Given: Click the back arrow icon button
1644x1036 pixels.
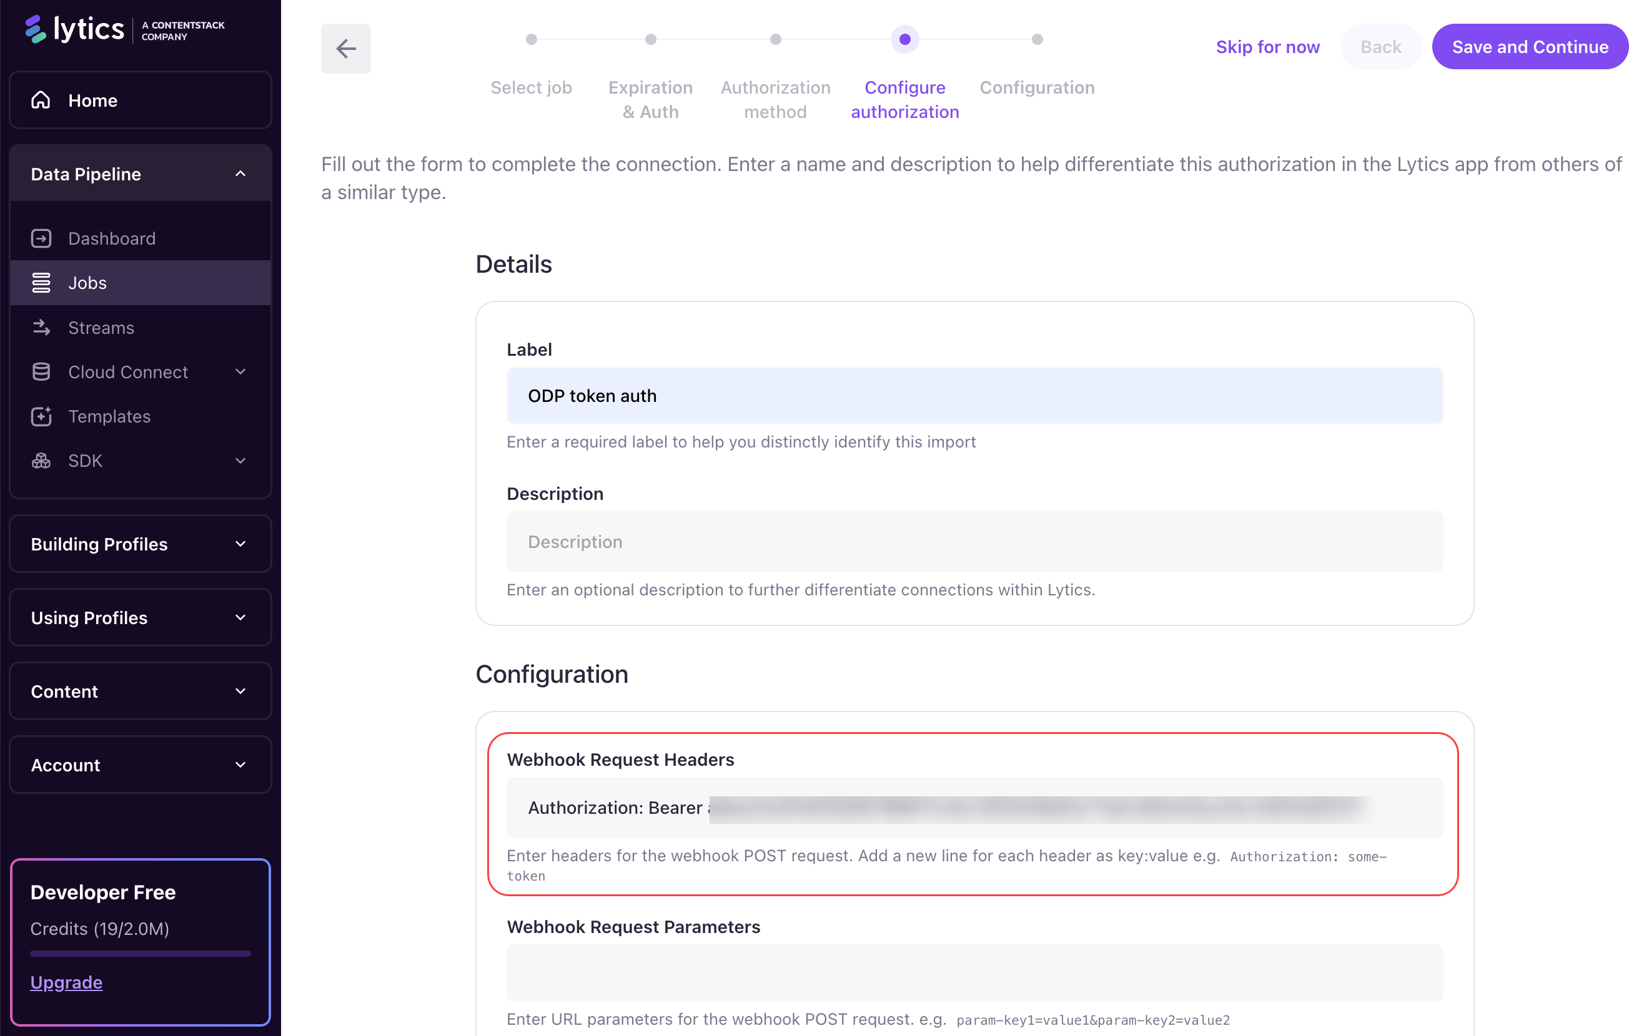Looking at the screenshot, I should point(345,49).
